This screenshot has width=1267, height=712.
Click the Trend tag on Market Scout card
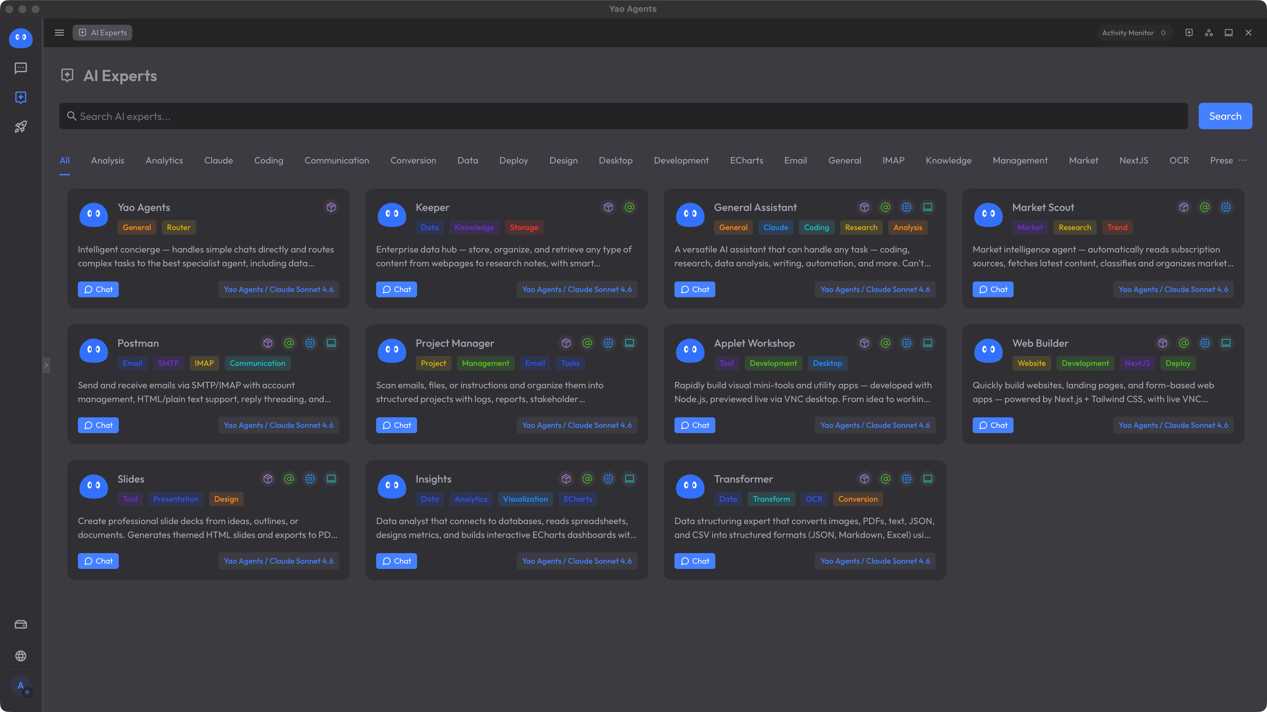pos(1117,227)
